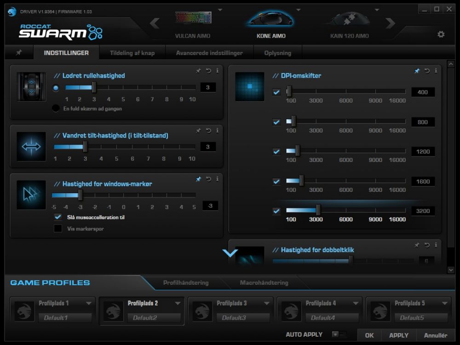Uncheck the 1600 DPI level
Screen dimensions: 460x345
coord(276,181)
